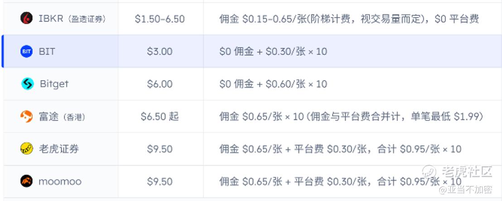This screenshot has width=502, height=201.
Task: Click the $6.00 Bitget price cell
Action: pyautogui.click(x=160, y=84)
